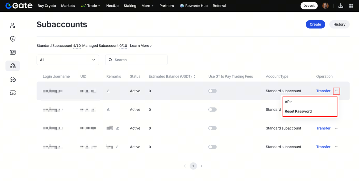Sort by Estimated Balance column arrows
This screenshot has height=181, width=359.
coord(194,76)
